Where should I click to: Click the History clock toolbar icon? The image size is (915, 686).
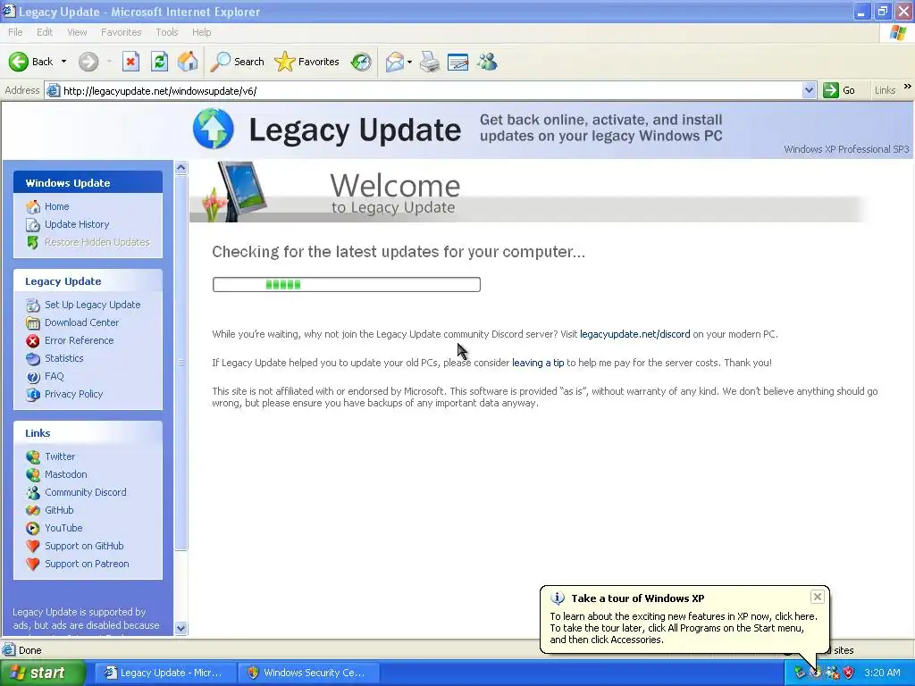pyautogui.click(x=361, y=62)
